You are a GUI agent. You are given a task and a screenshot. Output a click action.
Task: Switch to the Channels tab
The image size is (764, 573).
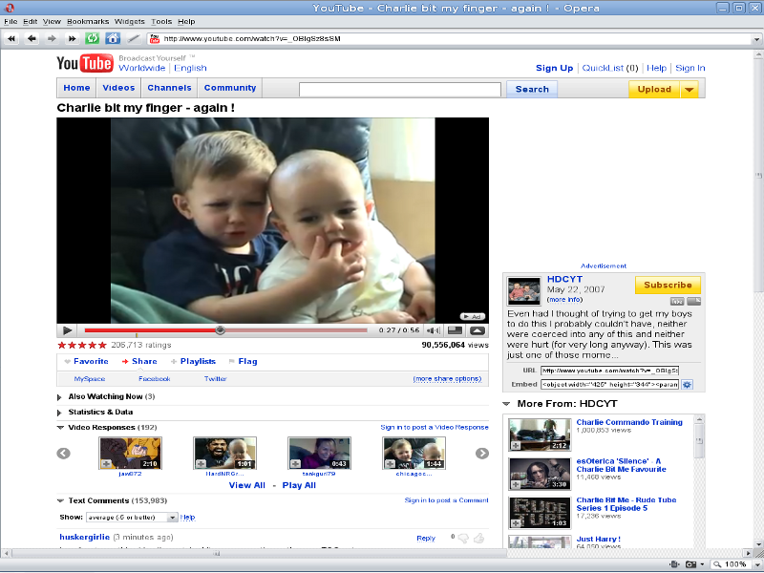coord(169,88)
